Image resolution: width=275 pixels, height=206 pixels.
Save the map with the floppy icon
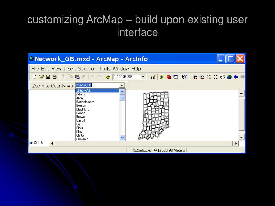pyautogui.click(x=48, y=76)
